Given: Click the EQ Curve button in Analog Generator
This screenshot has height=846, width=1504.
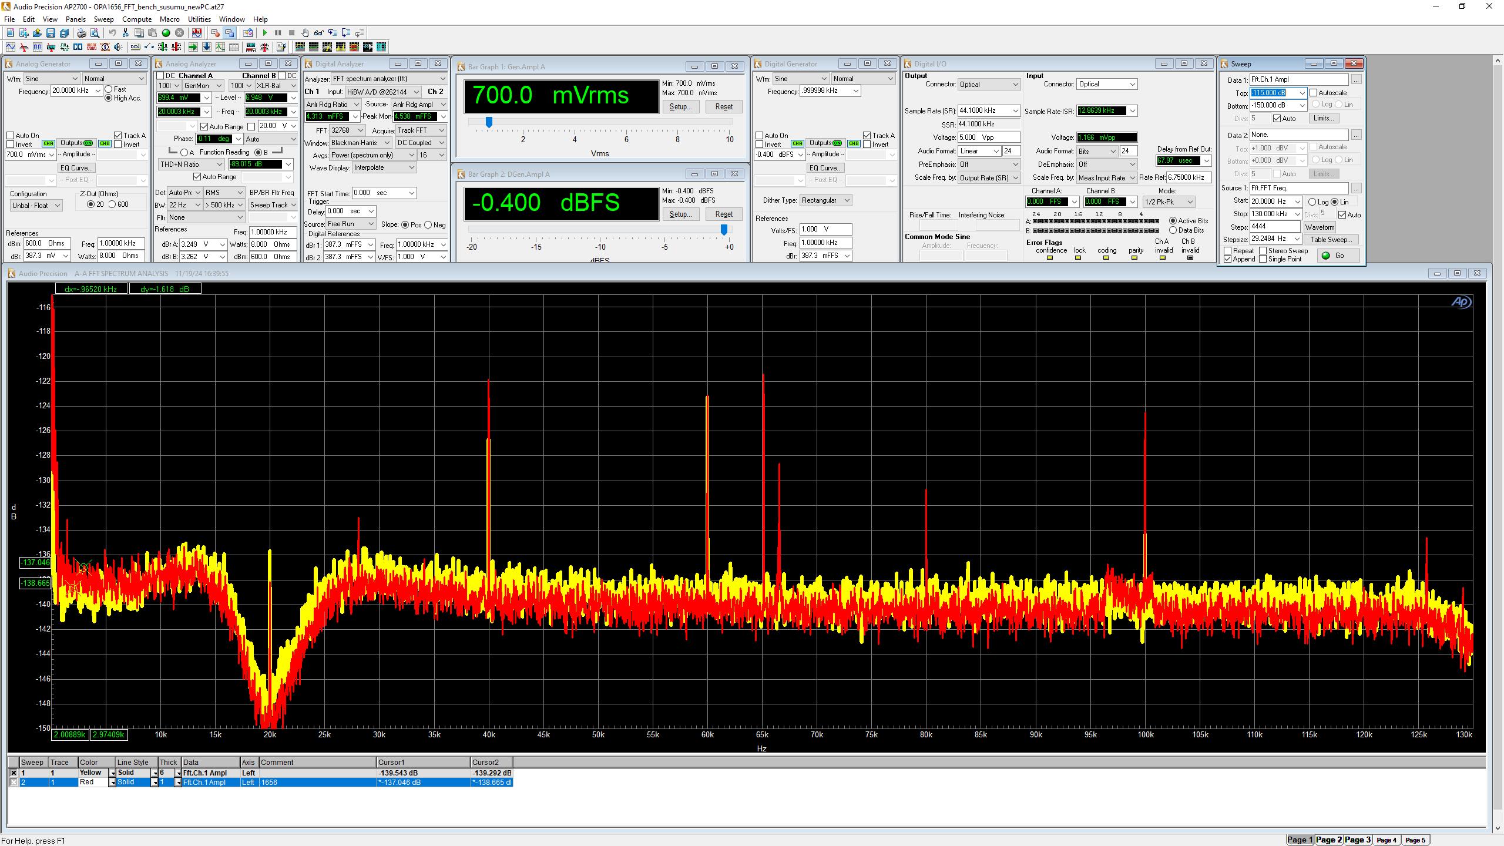Looking at the screenshot, I should click(x=76, y=168).
